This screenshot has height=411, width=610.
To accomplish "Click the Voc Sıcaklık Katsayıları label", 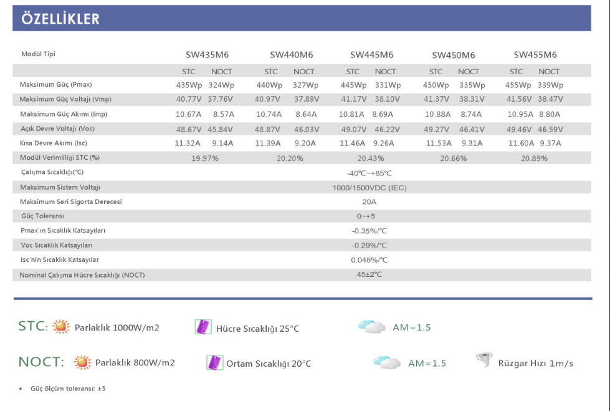I will 57,246.
